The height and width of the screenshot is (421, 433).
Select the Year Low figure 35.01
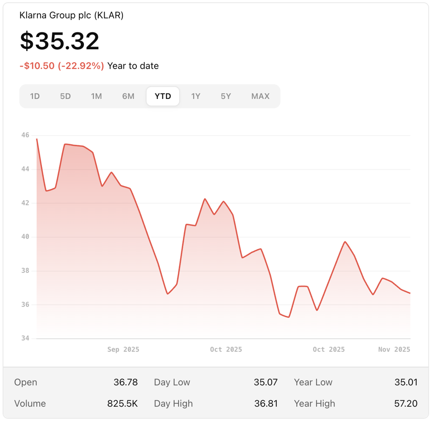406,382
